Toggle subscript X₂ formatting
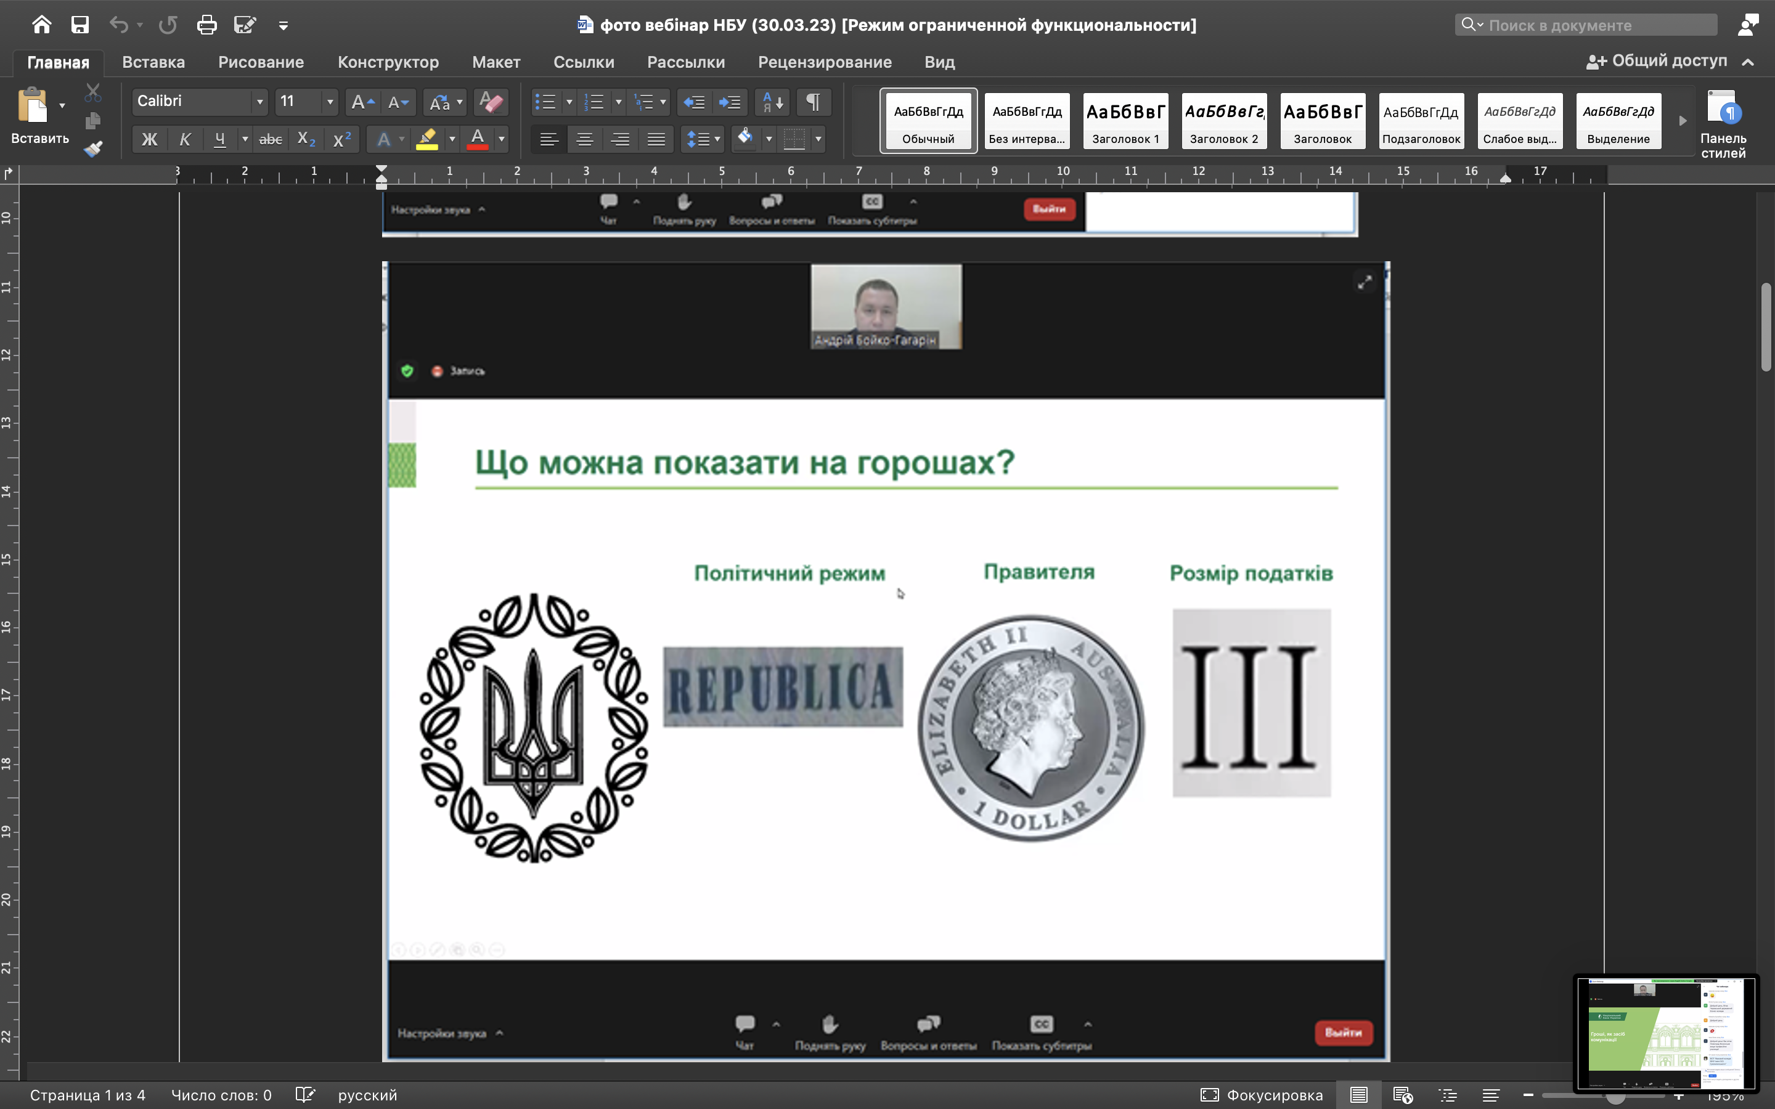Screen dimensions: 1775x1109 point(306,139)
